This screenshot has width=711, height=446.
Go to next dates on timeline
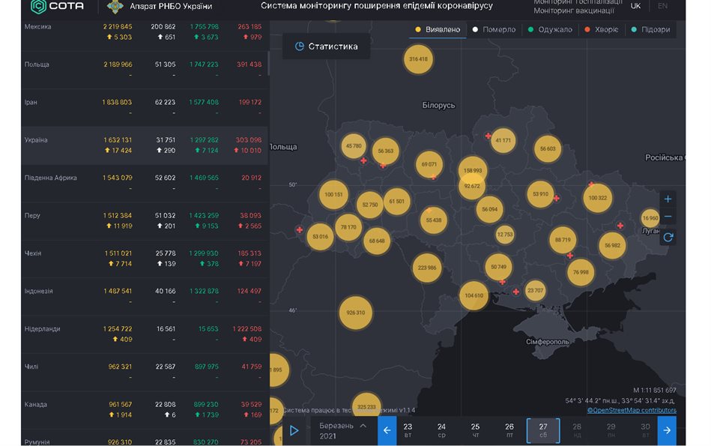(x=667, y=430)
